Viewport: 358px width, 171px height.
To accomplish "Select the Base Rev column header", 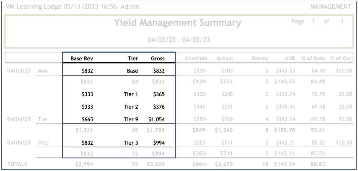I will (82, 59).
